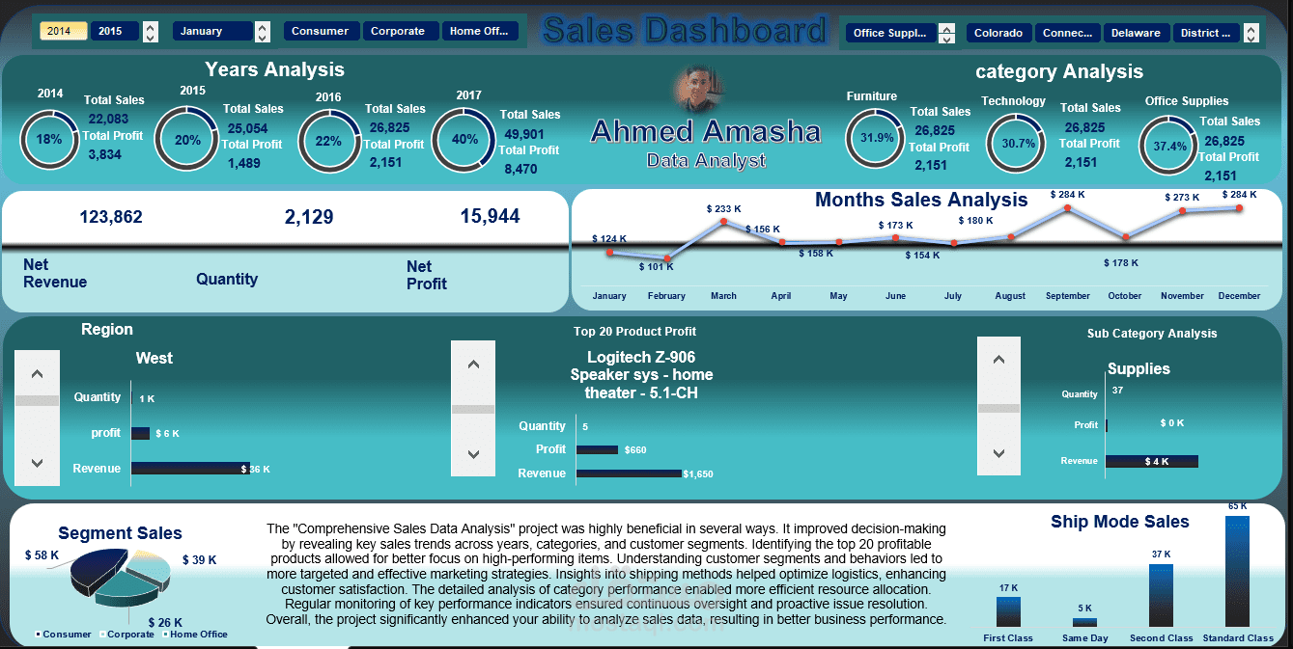Click the Region scrollbar thumb
This screenshot has height=649, width=1293.
37,399
